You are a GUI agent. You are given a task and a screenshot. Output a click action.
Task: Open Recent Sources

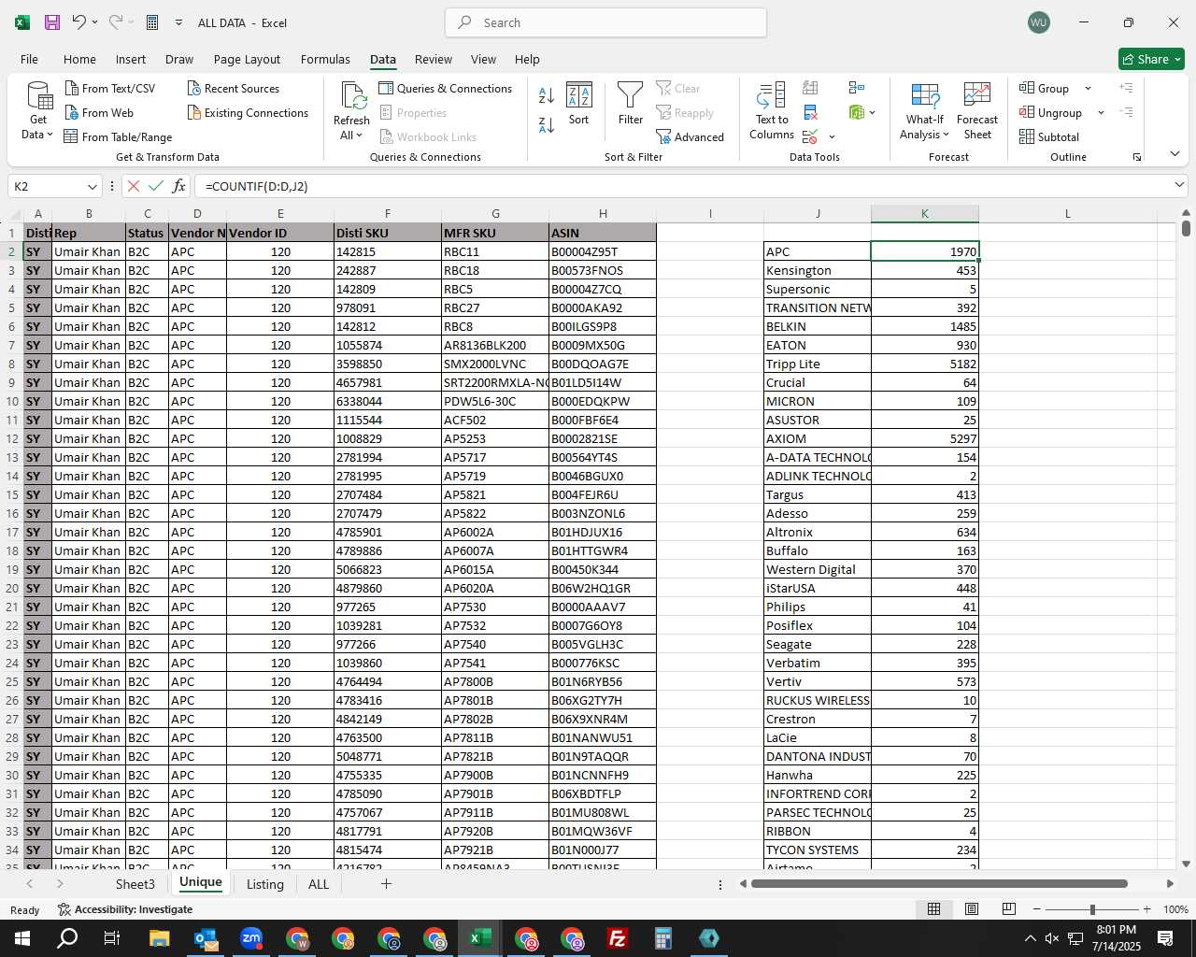[x=234, y=88]
